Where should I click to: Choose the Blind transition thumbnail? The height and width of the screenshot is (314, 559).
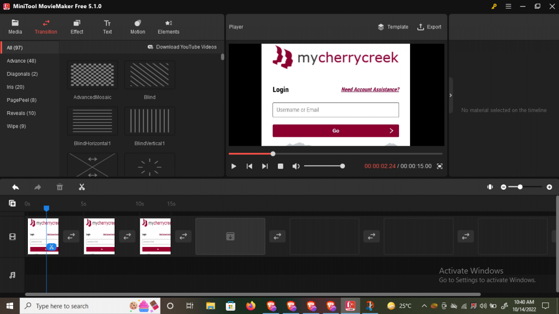click(x=150, y=75)
